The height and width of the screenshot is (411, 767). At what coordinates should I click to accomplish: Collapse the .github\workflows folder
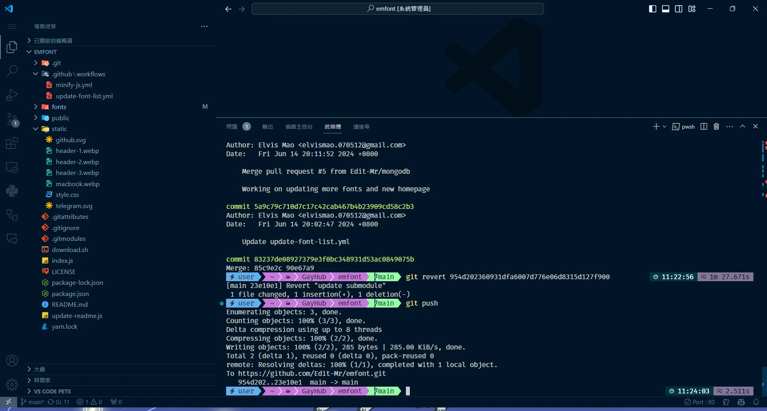(120, 74)
